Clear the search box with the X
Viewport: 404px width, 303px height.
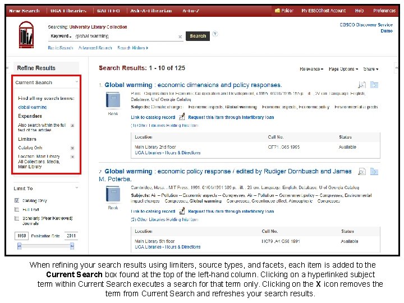(x=180, y=37)
